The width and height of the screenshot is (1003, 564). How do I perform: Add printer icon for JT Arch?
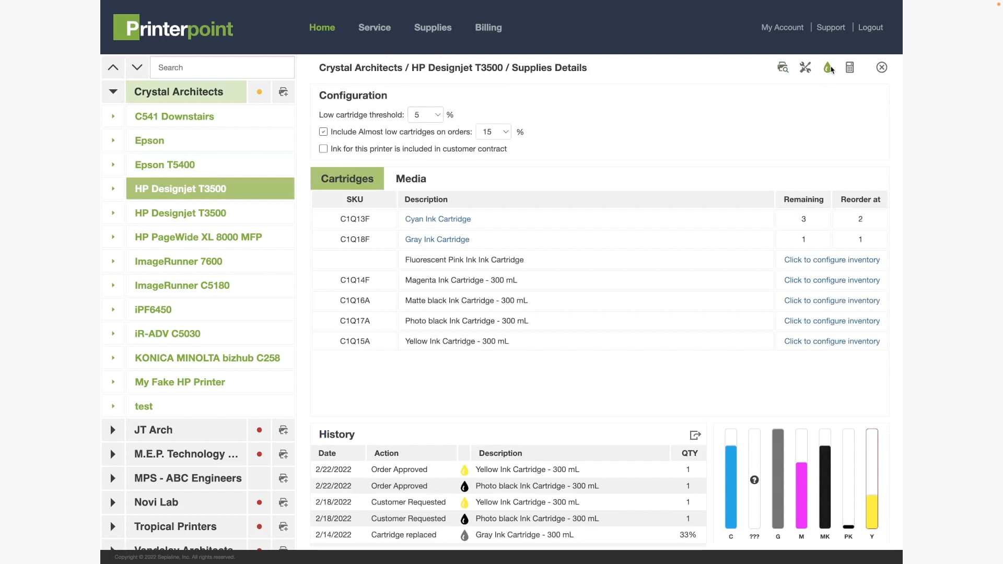tap(283, 430)
